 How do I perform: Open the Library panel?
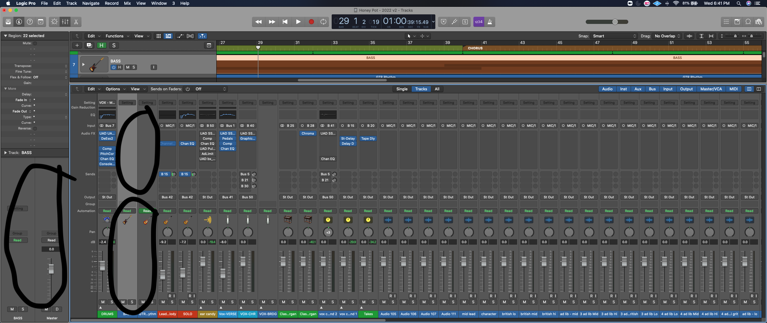point(8,22)
